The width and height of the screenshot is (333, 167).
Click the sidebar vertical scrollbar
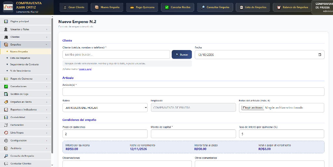pos(52,85)
